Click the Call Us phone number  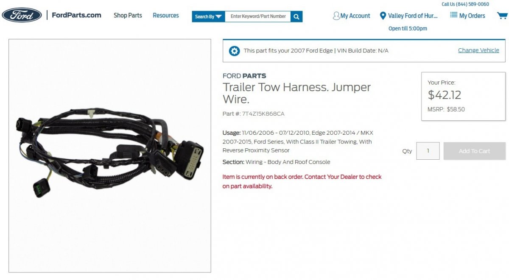465,4
